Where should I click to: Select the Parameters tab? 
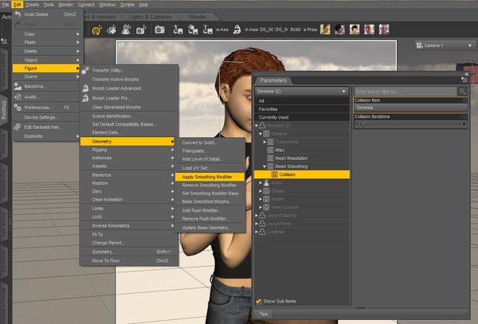(x=273, y=80)
